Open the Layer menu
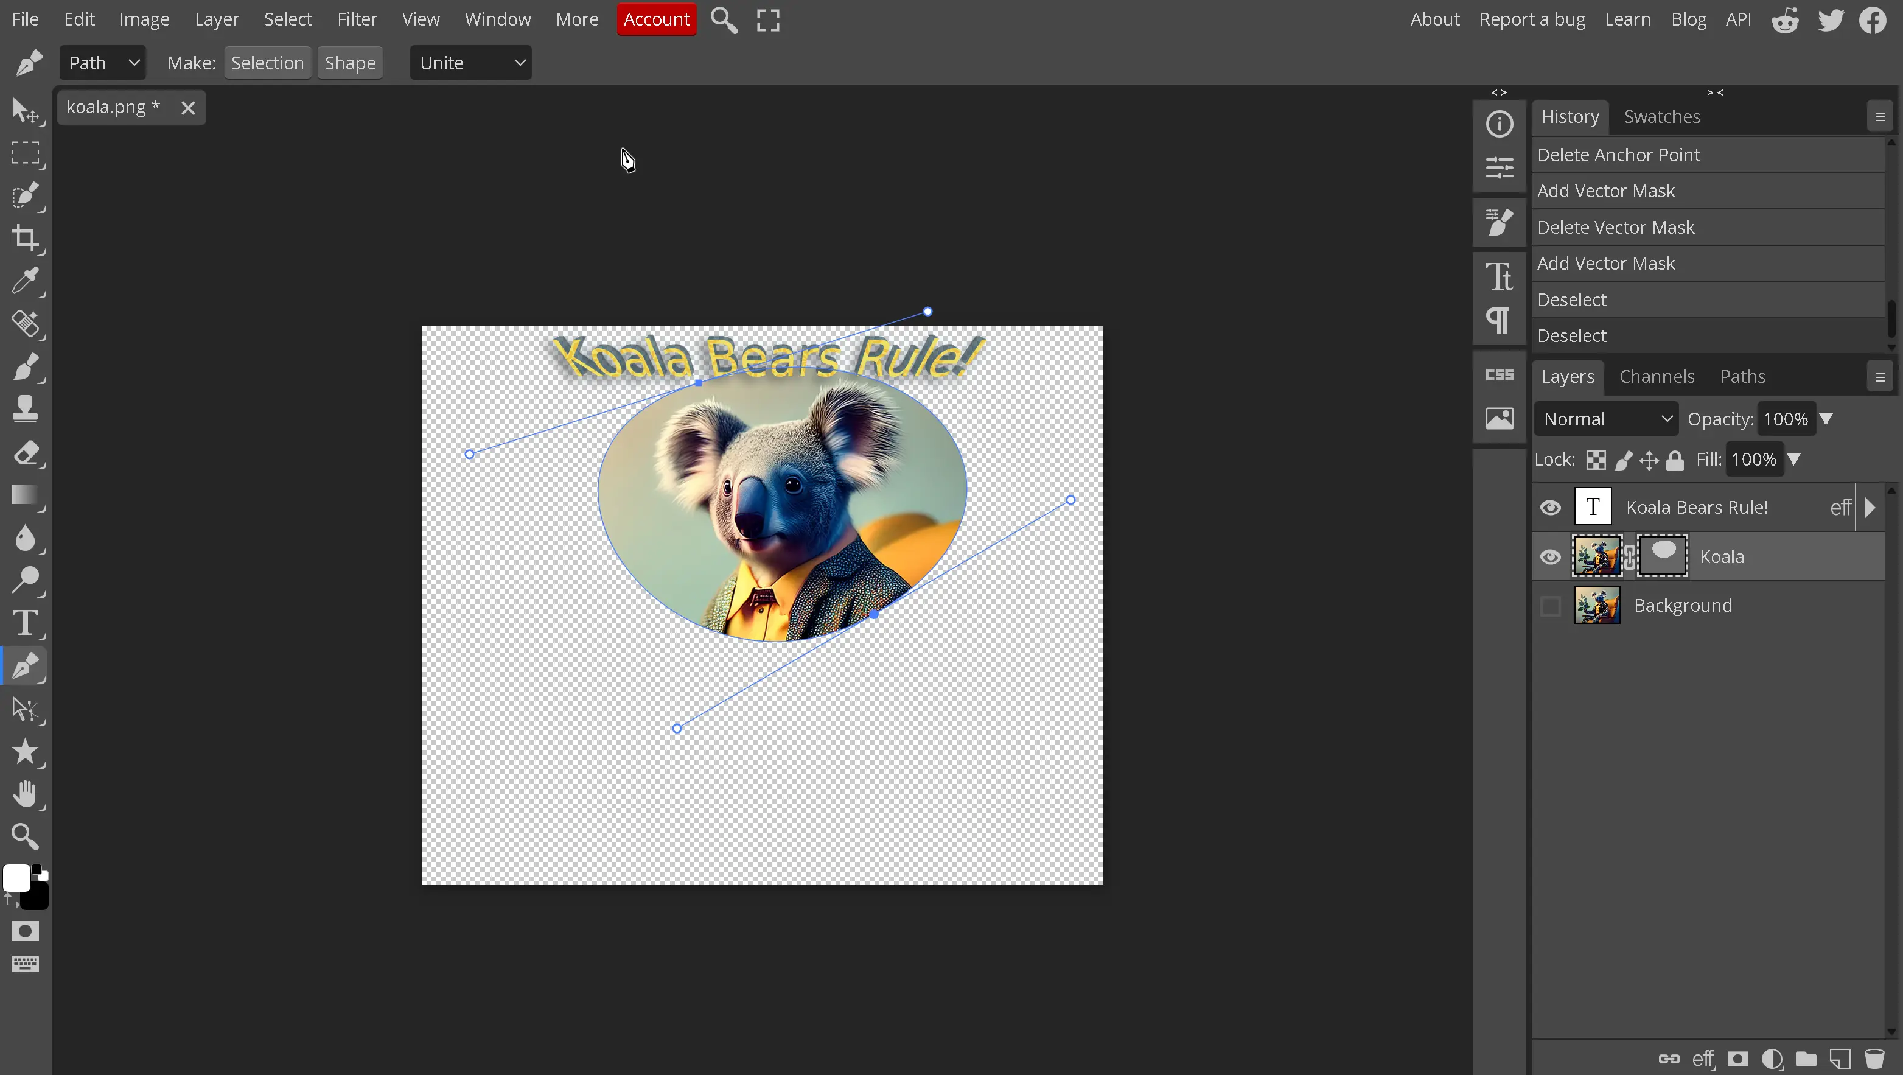The image size is (1903, 1075). 217,19
